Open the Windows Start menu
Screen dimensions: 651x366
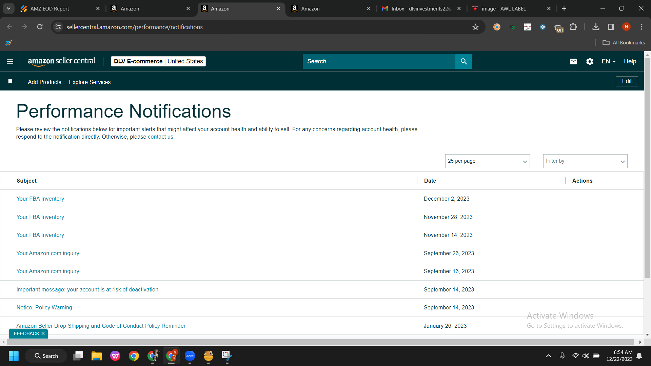pos(14,356)
